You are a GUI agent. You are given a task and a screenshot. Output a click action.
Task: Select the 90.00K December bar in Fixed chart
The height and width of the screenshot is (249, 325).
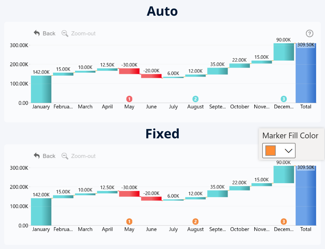point(284,175)
